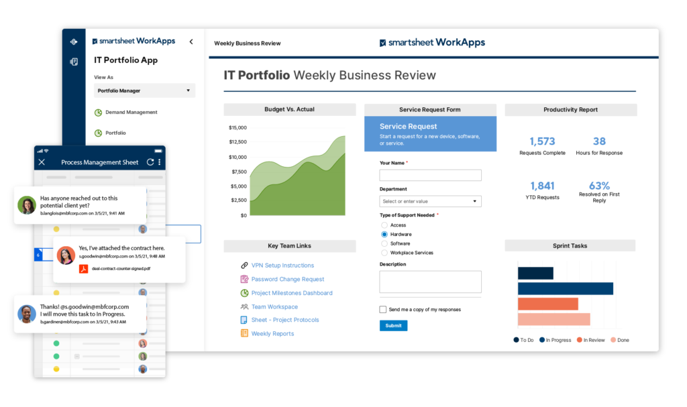687x407 pixels.
Task: Click the 38 Hours for Response metric
Action: pyautogui.click(x=599, y=146)
